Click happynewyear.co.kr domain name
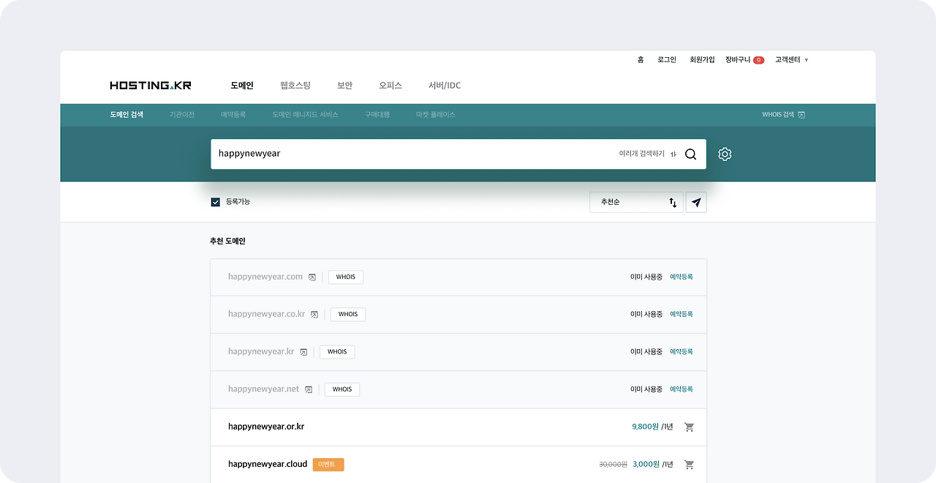Image resolution: width=936 pixels, height=483 pixels. (x=267, y=315)
